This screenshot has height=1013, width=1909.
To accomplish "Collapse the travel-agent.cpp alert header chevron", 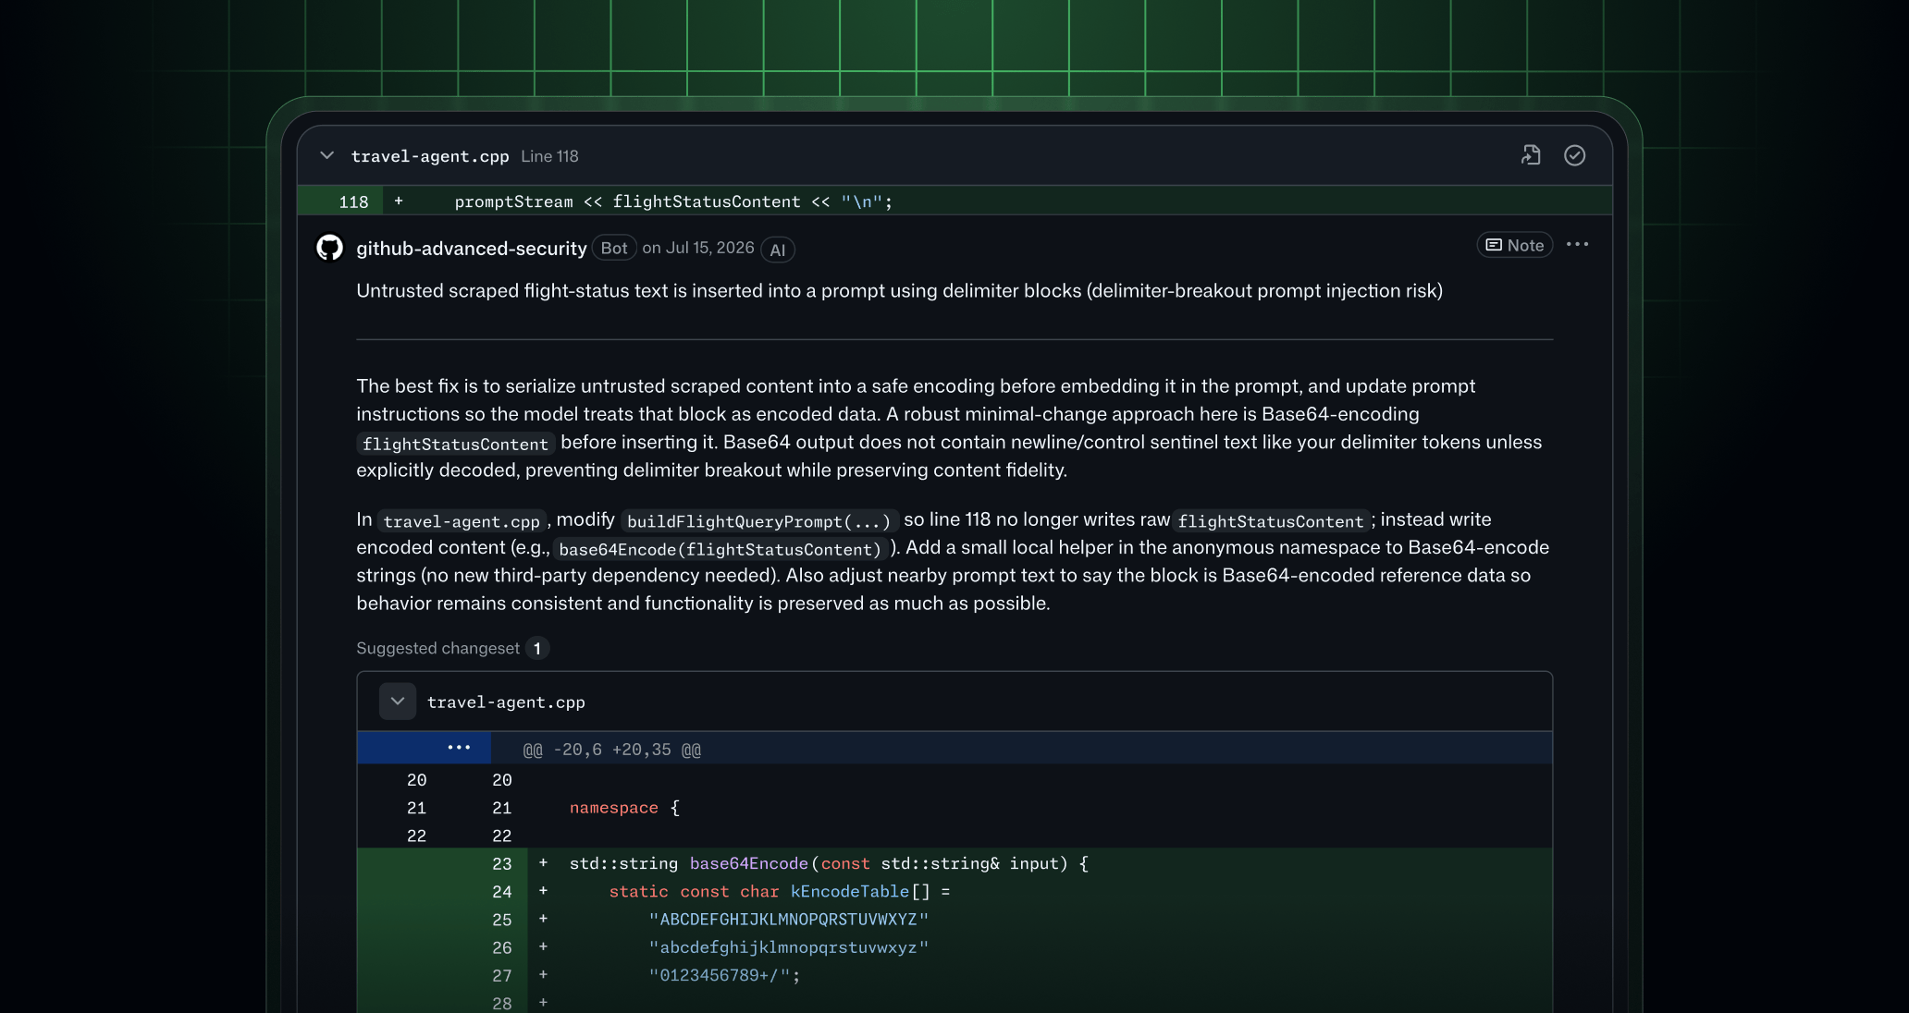I will (x=326, y=155).
